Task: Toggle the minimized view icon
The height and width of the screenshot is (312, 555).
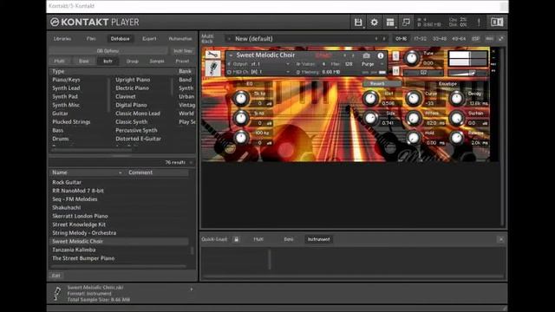Action: (406, 23)
